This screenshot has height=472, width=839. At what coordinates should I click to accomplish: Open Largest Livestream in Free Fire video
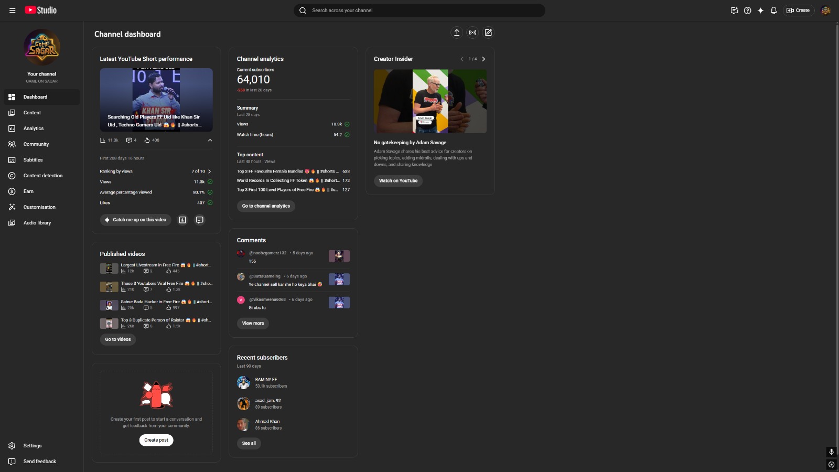pyautogui.click(x=156, y=268)
